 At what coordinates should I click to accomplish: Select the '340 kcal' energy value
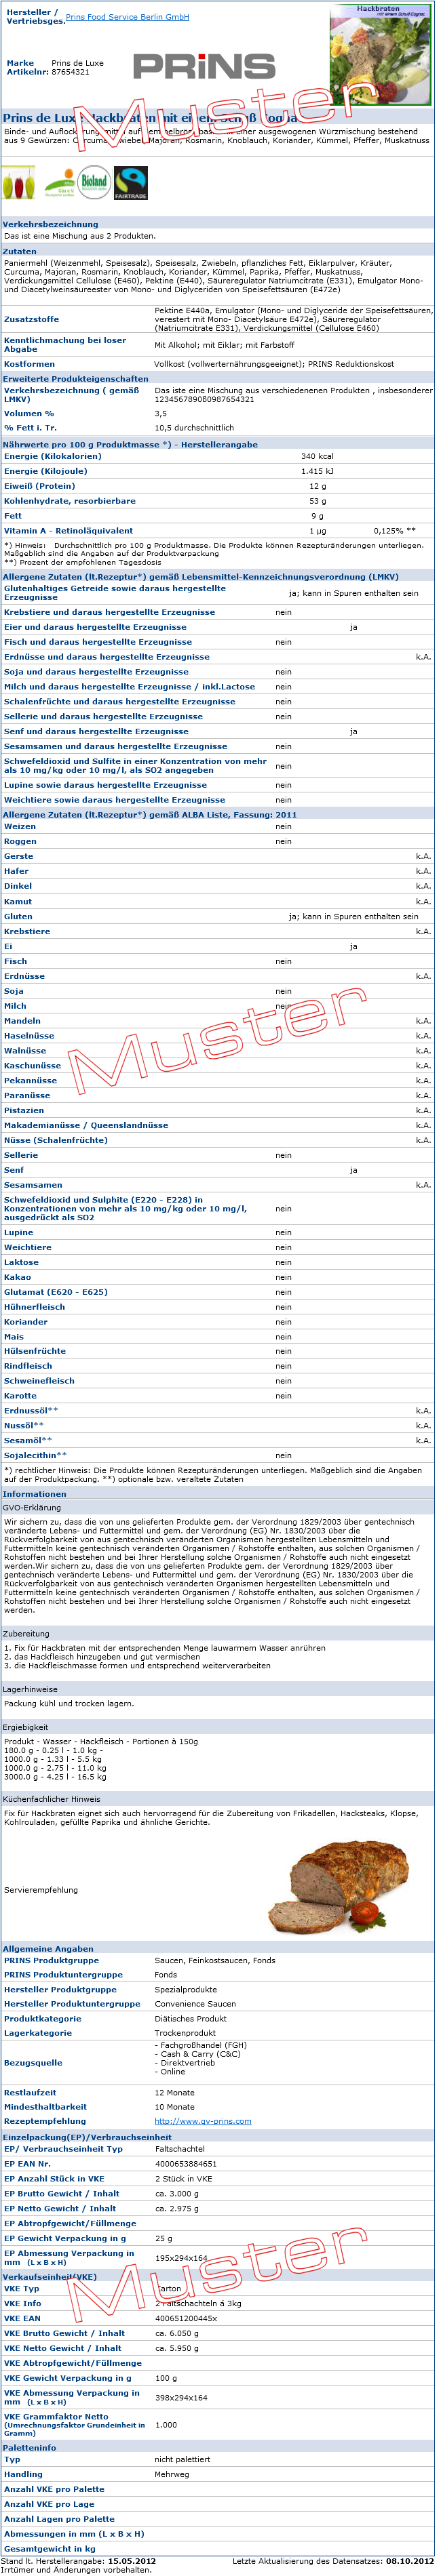[x=317, y=456]
